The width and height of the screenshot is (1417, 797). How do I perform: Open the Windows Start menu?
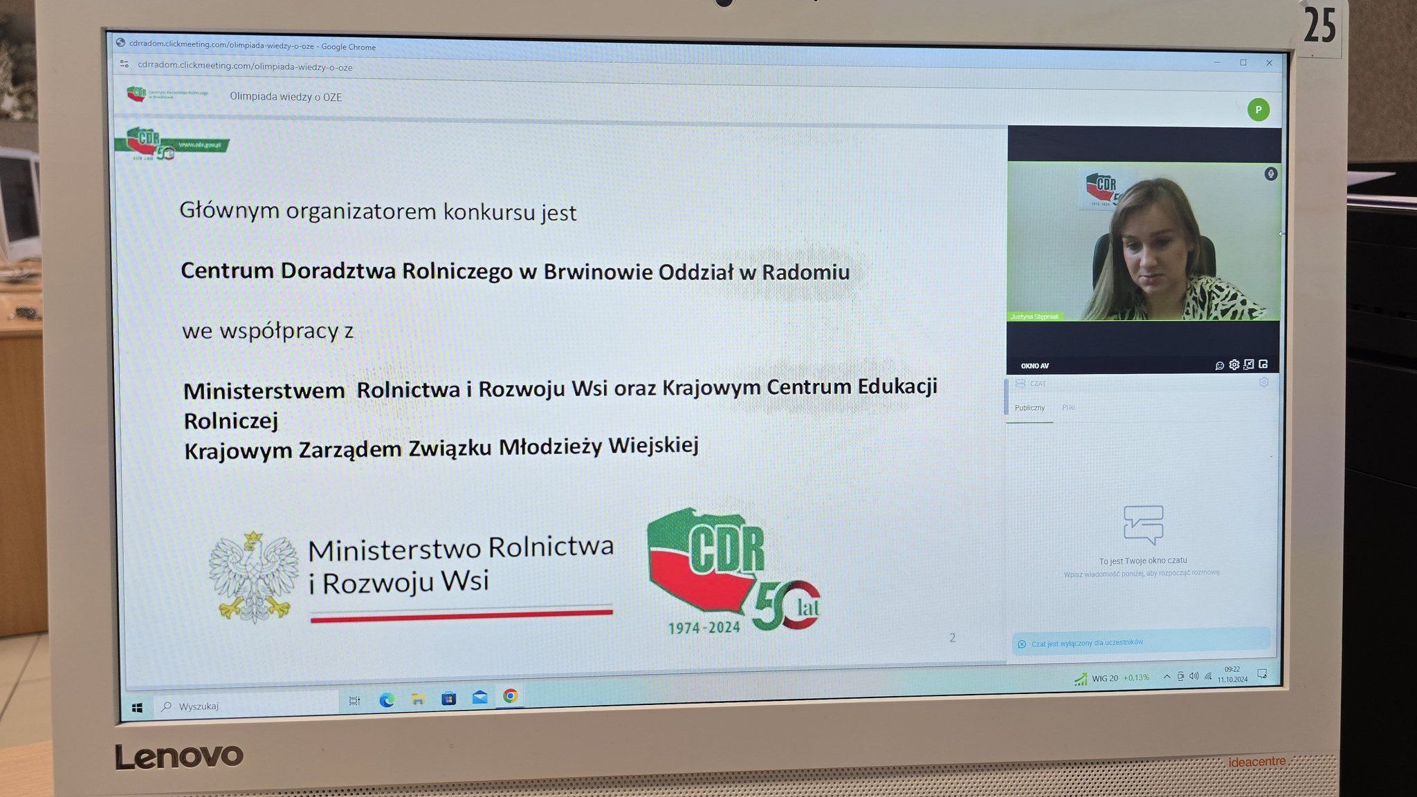[x=137, y=708]
